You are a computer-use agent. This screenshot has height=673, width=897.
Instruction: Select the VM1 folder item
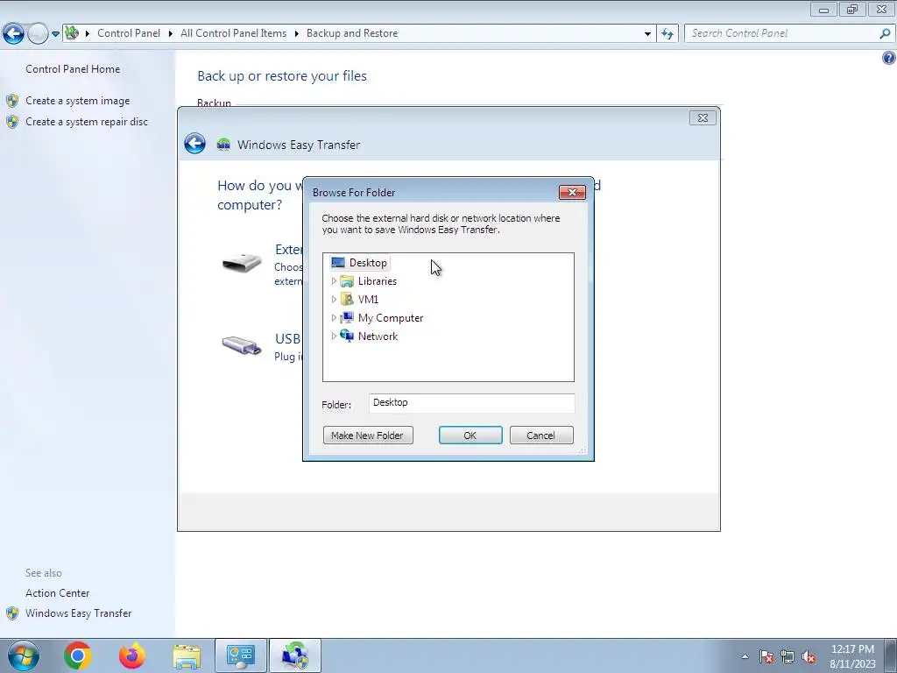tap(368, 300)
